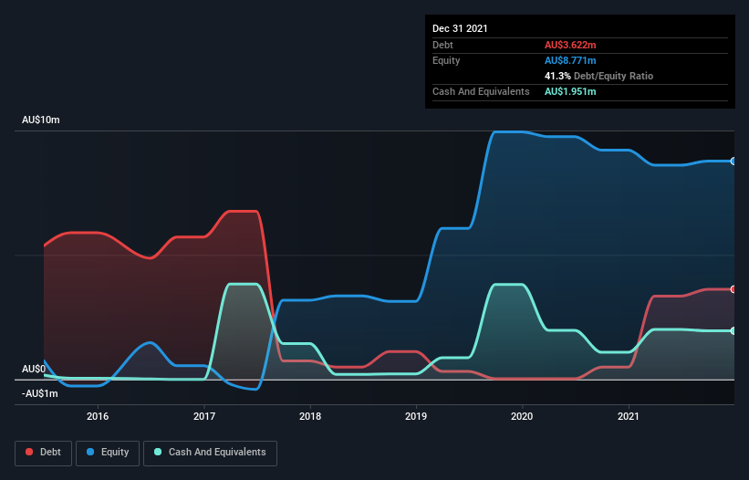Click the 2020 x-axis label
The image size is (749, 480).
pos(522,416)
